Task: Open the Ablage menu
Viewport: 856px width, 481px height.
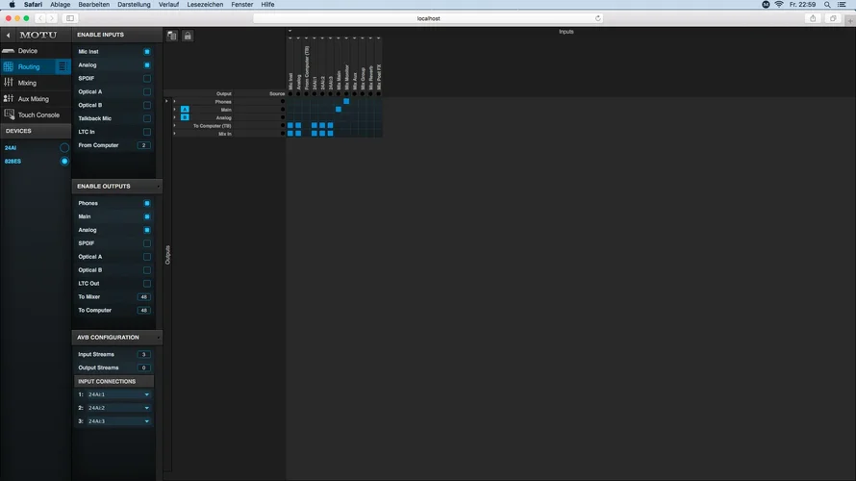Action: click(x=60, y=5)
